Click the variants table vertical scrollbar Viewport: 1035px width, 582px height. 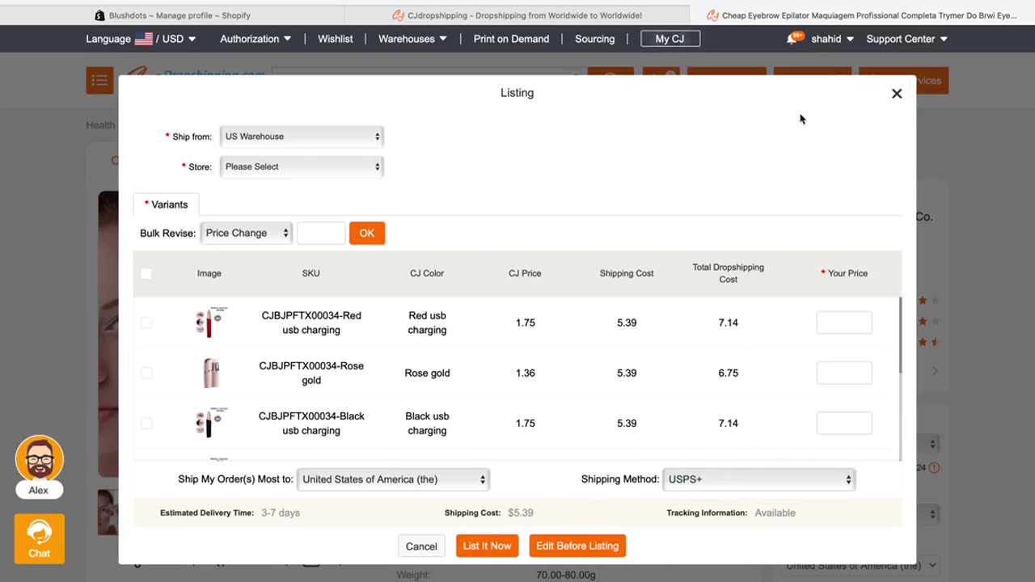tap(900, 335)
